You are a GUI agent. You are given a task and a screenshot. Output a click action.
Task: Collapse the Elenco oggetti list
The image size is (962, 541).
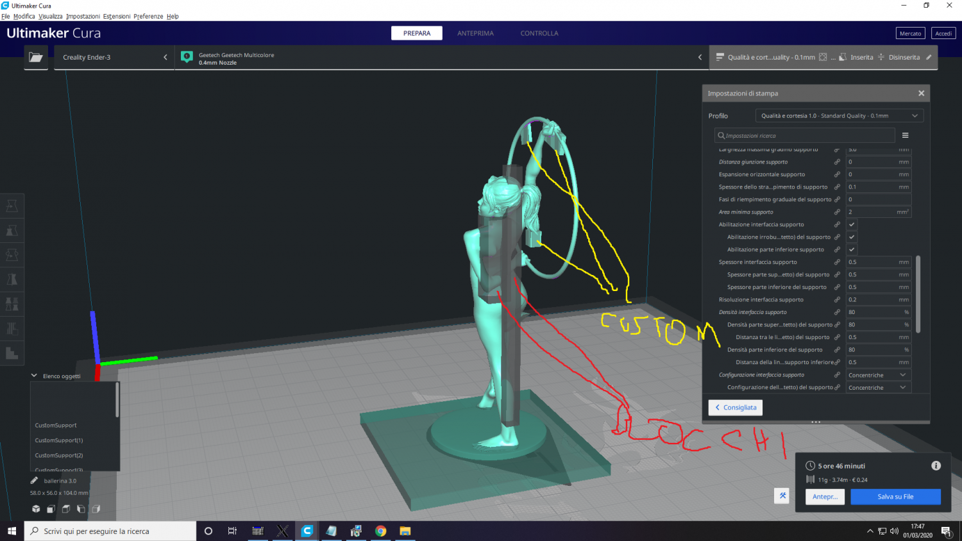pyautogui.click(x=34, y=376)
